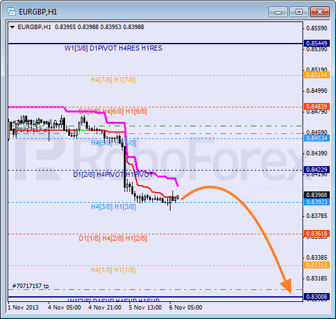Viewport: 336px width, 319px height.
Task: Select the D1[3/8] H4[6/8] H1[6/8] label
Action: point(113,111)
